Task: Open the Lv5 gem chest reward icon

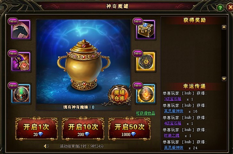Action: pyautogui.click(x=146, y=30)
